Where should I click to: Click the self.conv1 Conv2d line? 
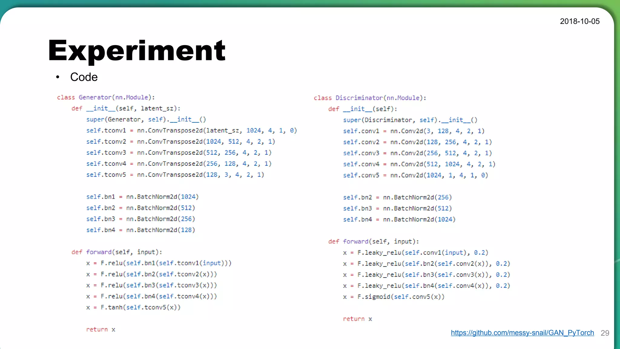tap(414, 131)
